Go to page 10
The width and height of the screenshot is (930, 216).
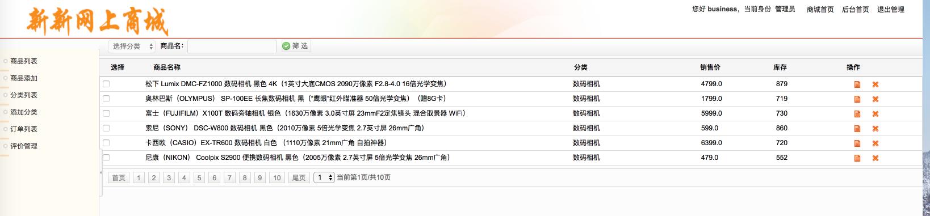click(277, 178)
